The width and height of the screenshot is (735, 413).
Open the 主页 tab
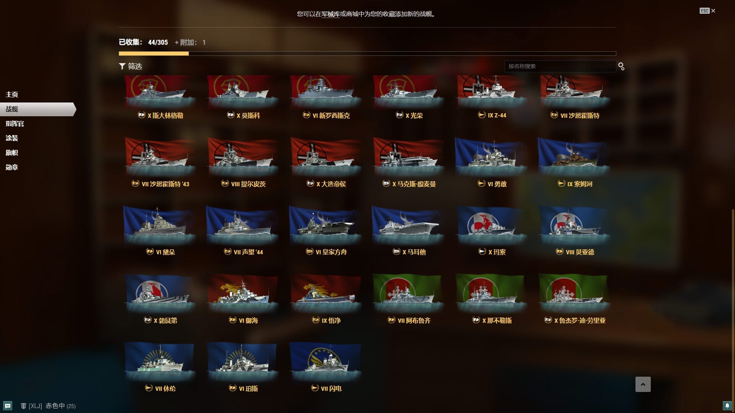[12, 94]
